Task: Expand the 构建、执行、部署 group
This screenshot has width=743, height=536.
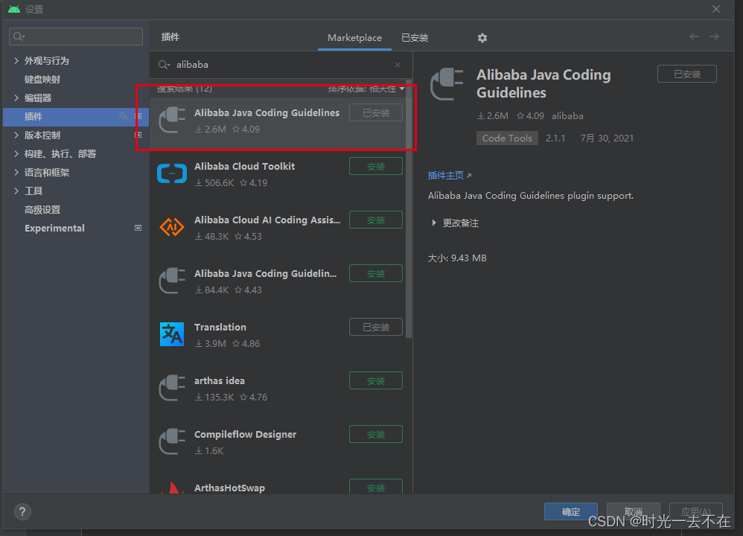Action: click(x=16, y=153)
